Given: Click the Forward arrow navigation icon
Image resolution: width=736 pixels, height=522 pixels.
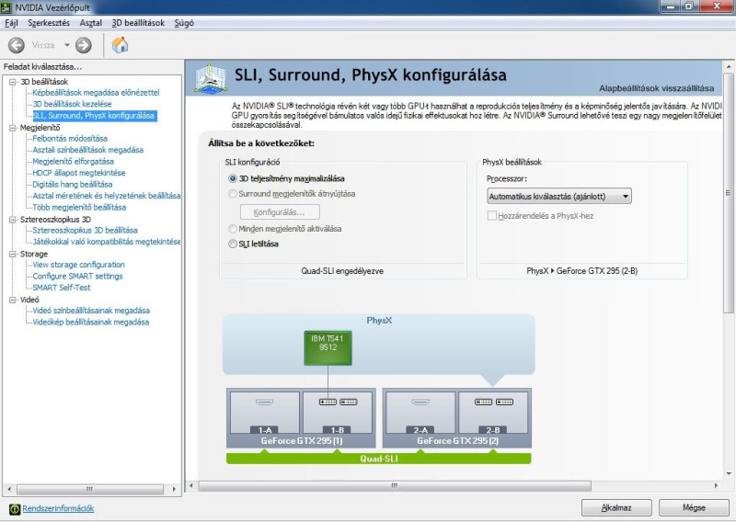Looking at the screenshot, I should point(84,45).
